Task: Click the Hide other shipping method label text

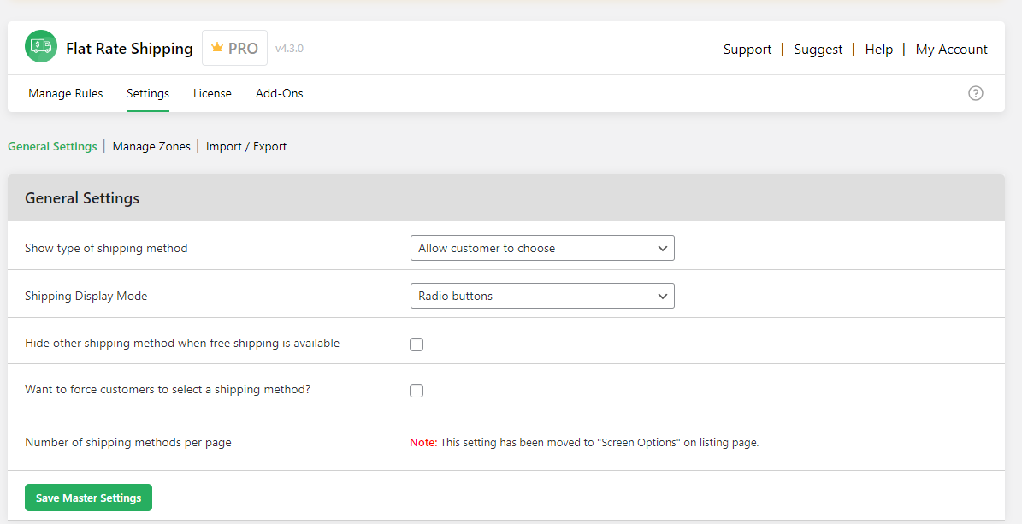Action: click(182, 344)
